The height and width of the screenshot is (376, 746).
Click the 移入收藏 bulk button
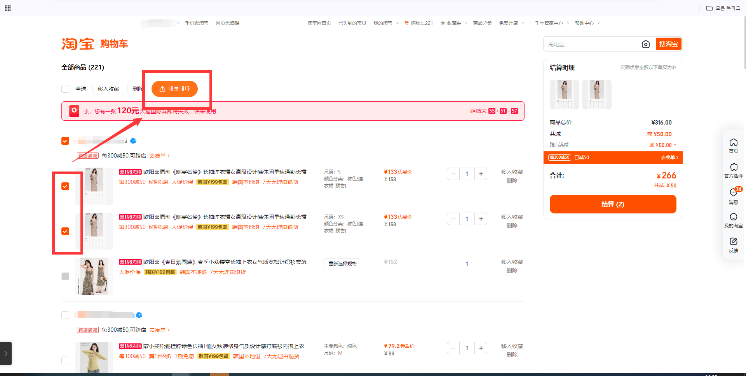108,89
